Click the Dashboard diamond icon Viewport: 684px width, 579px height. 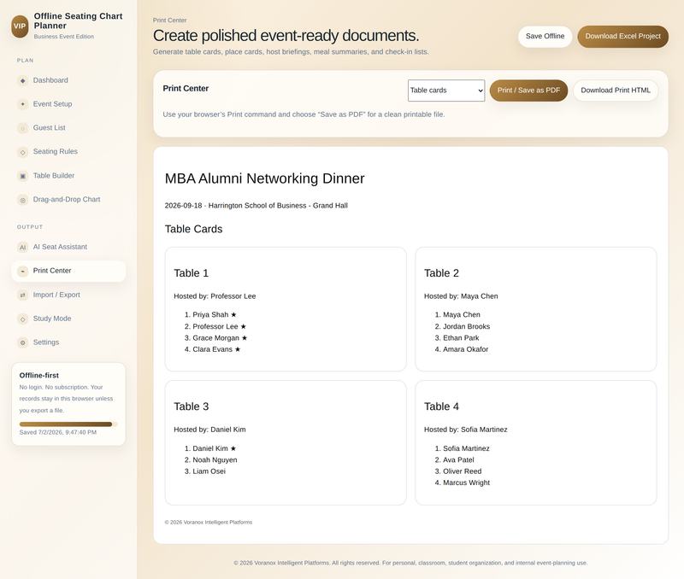click(23, 80)
